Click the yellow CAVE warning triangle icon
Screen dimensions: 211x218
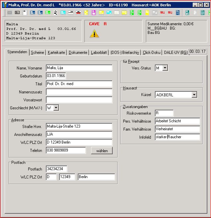pos(94,34)
